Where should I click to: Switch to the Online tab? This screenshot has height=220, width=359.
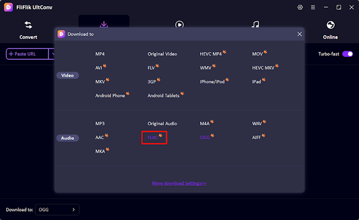pyautogui.click(x=330, y=30)
